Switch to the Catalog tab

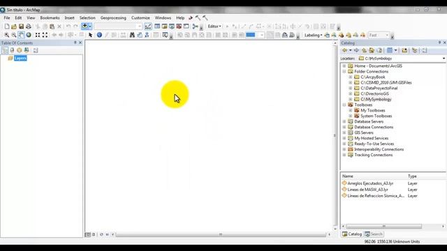(352, 234)
